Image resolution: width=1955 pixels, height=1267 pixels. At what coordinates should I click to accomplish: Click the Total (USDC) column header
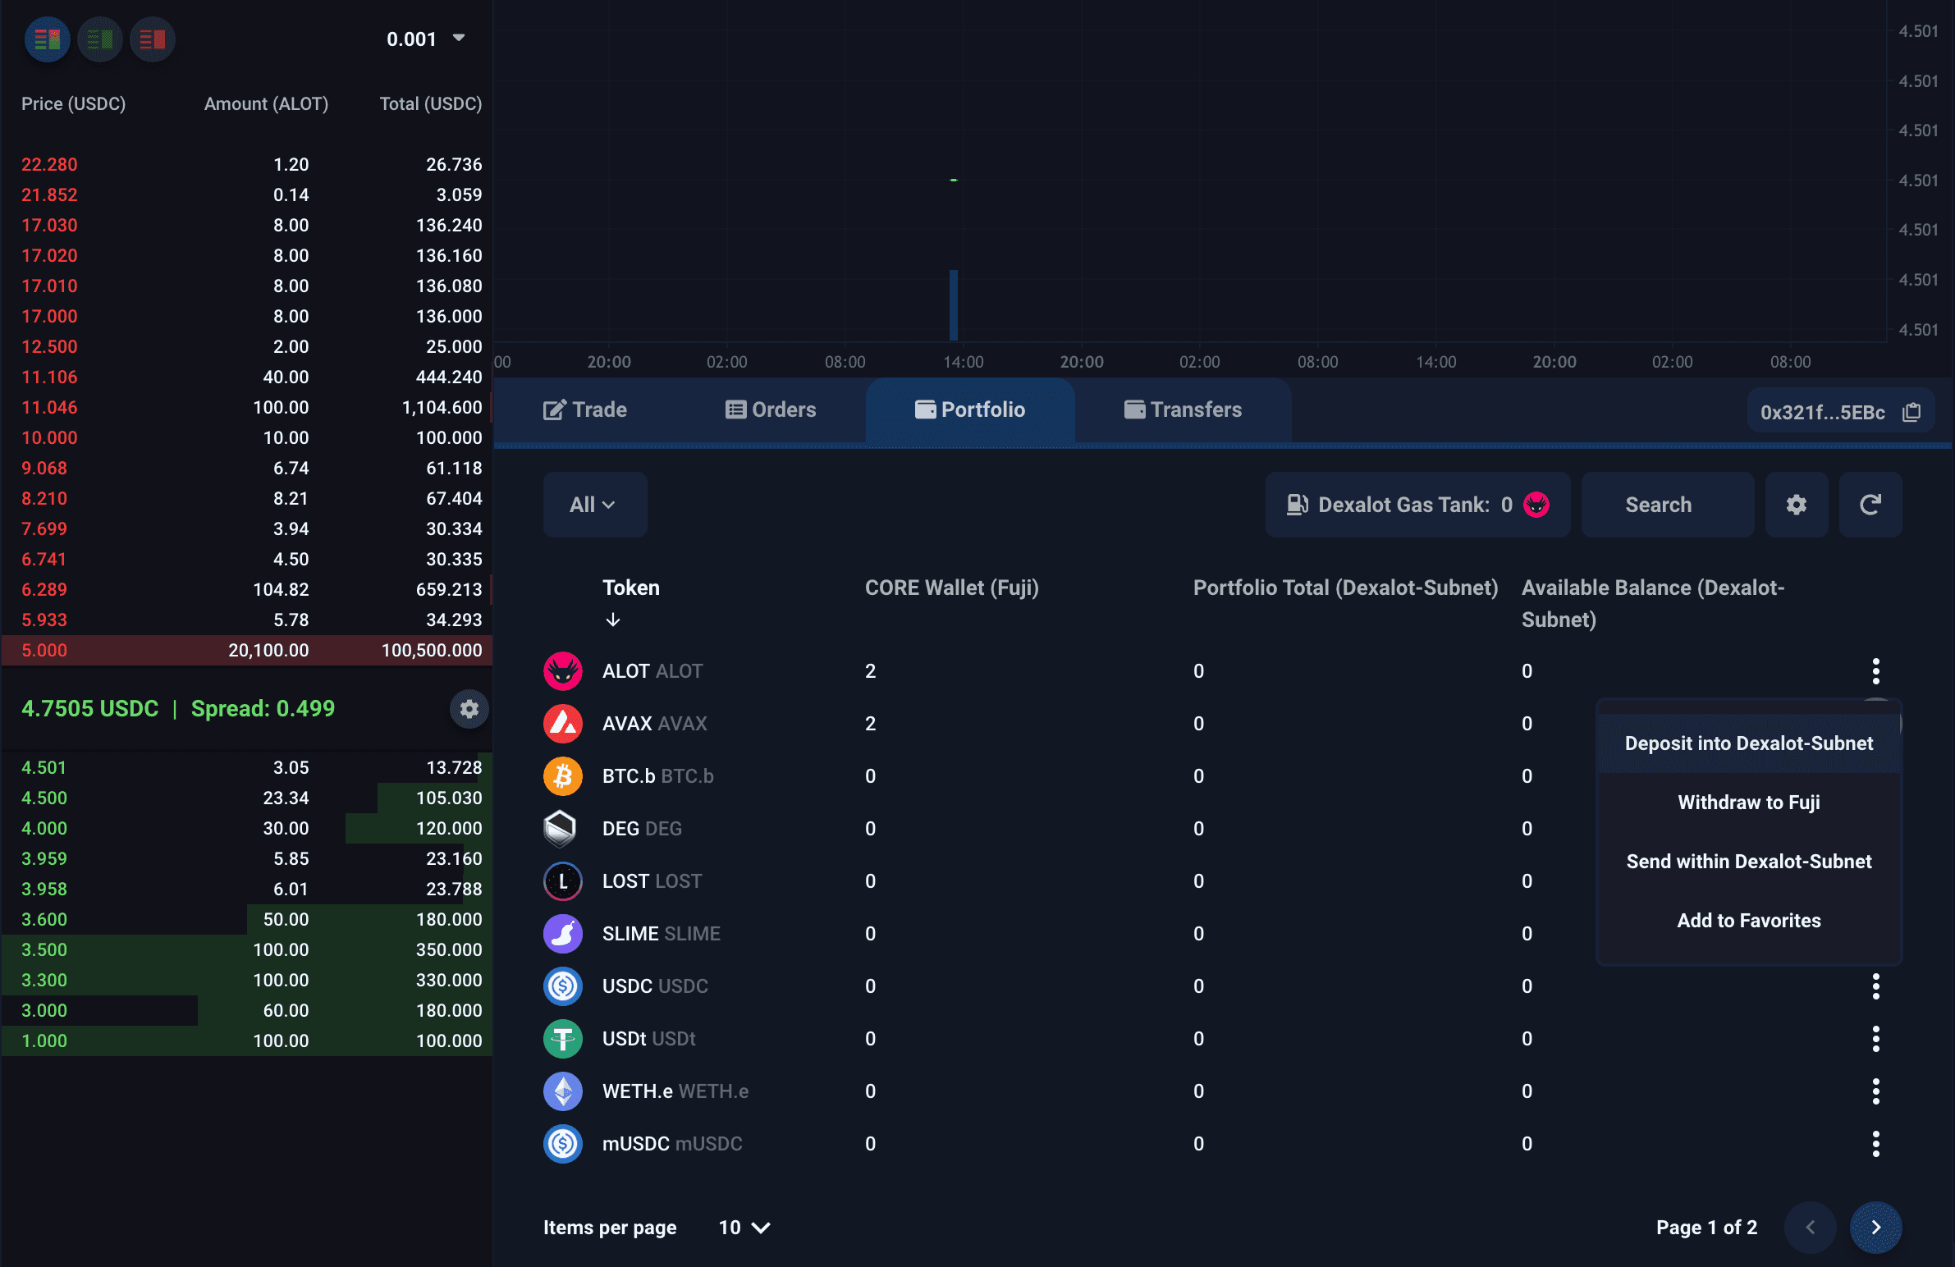click(430, 103)
